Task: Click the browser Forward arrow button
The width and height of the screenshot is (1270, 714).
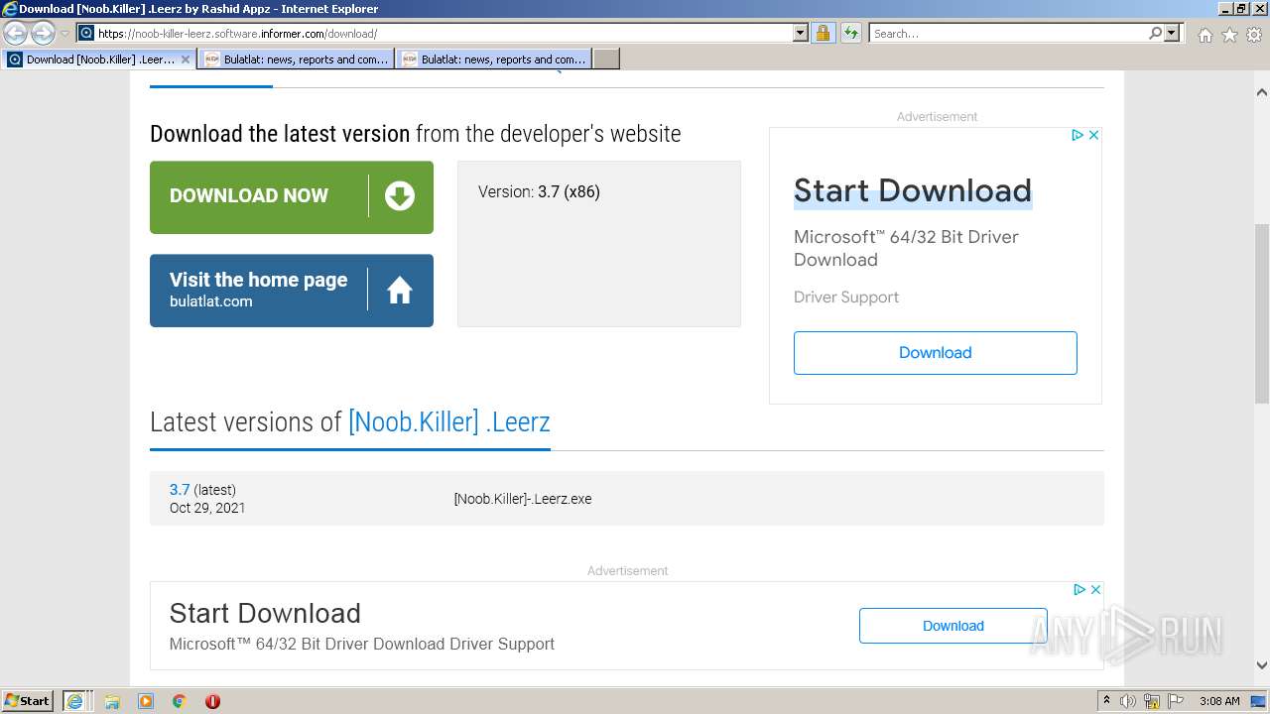Action: pyautogui.click(x=43, y=34)
